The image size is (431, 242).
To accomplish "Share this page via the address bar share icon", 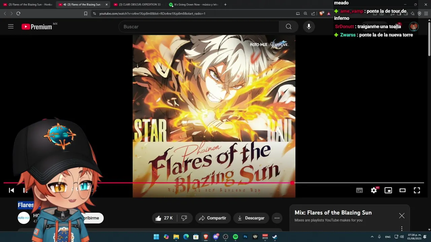I will coord(313,13).
